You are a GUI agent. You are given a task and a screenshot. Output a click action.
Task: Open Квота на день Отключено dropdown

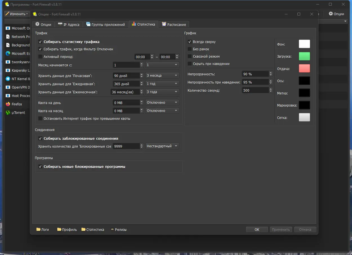tap(162, 103)
